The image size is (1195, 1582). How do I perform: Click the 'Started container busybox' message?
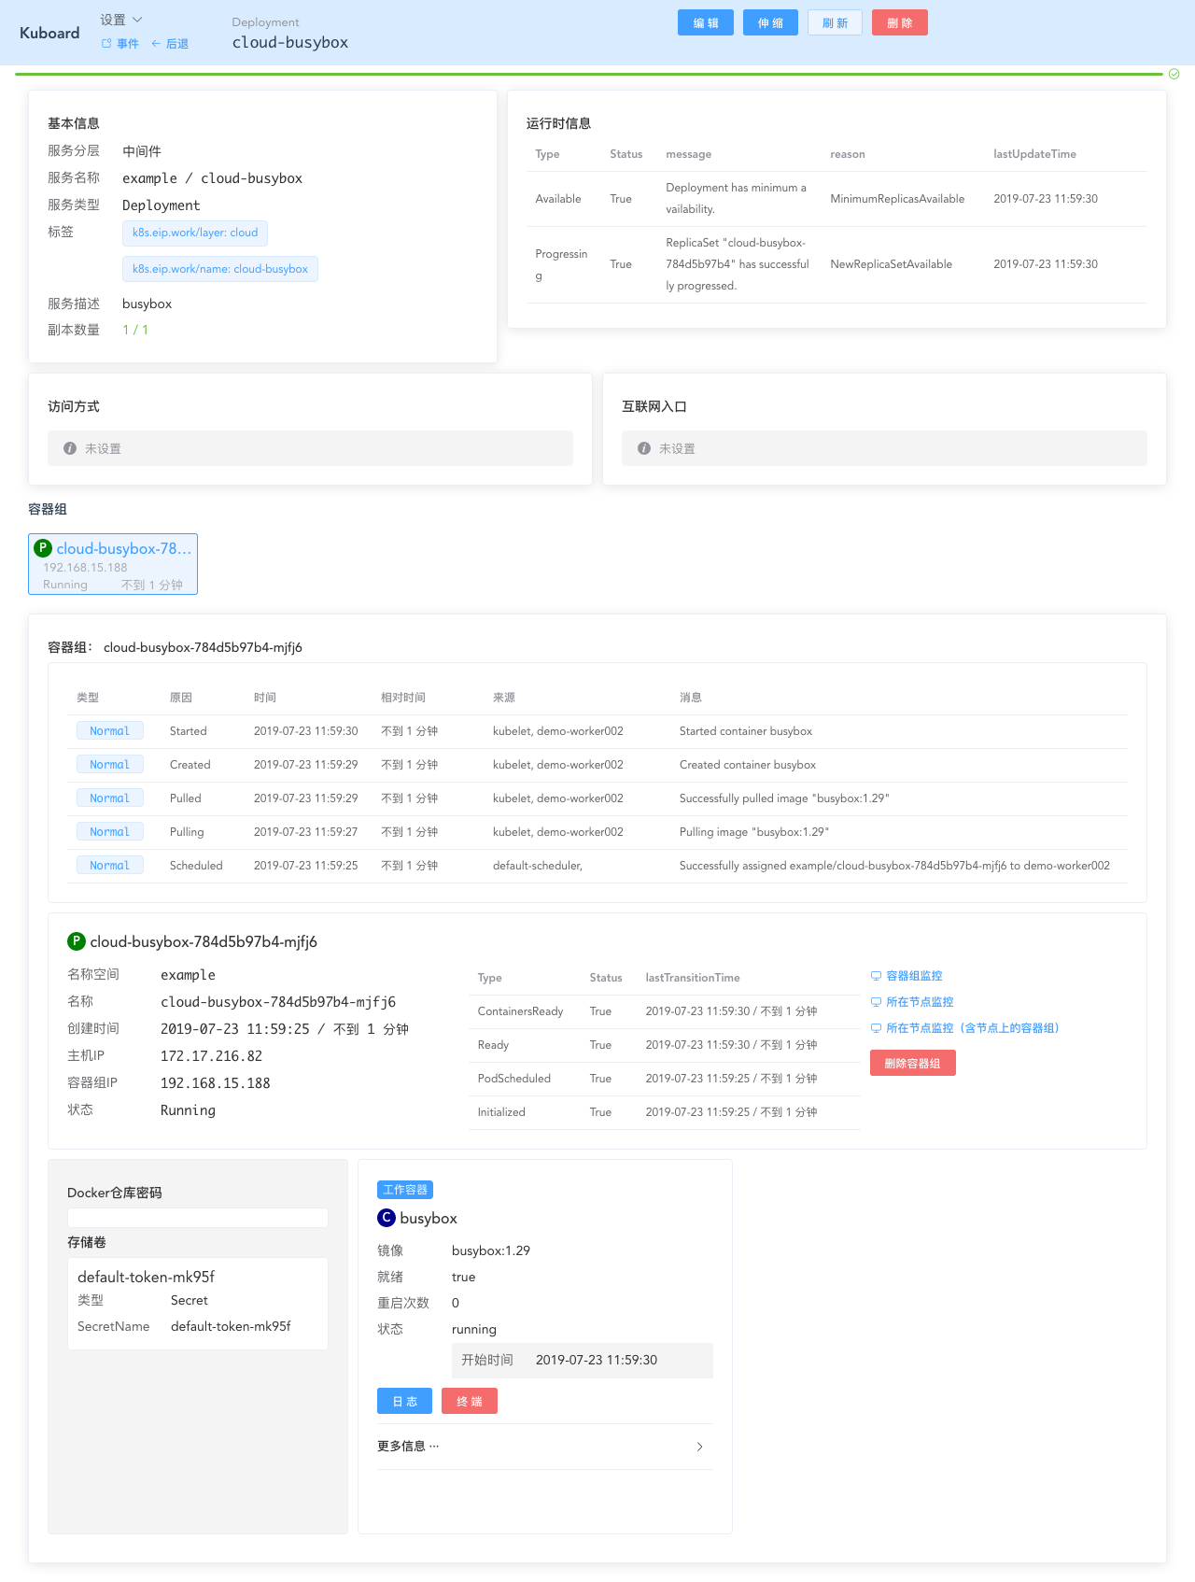click(746, 731)
